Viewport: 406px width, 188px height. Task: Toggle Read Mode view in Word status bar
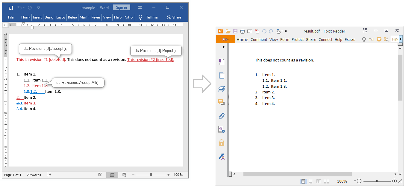click(x=100, y=175)
